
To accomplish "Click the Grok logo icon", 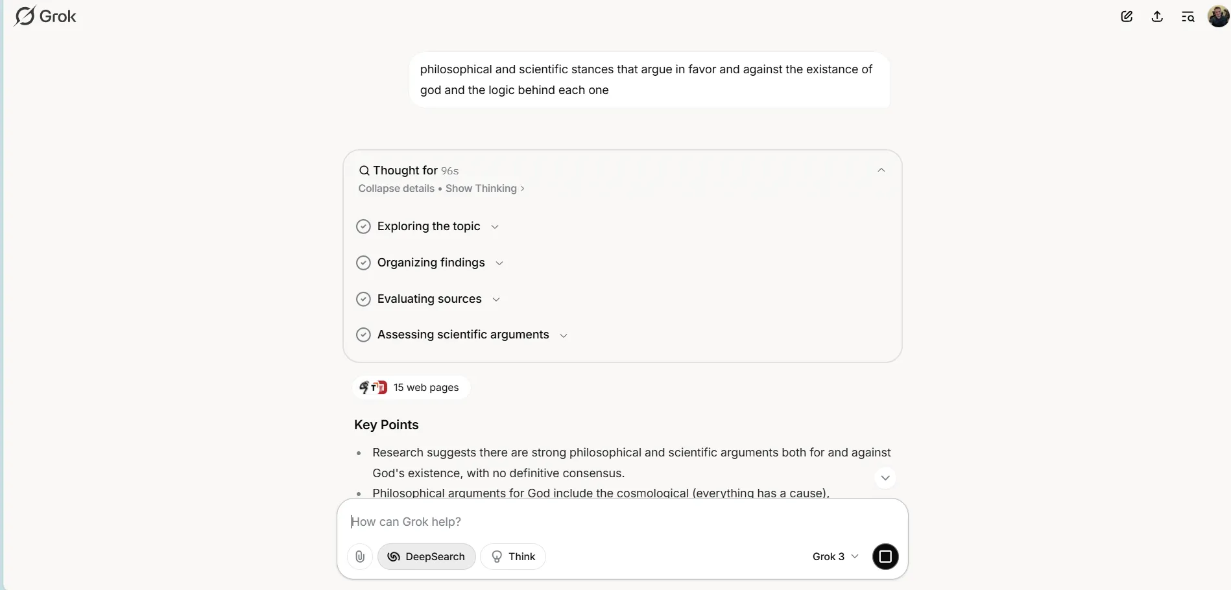I will pos(25,16).
